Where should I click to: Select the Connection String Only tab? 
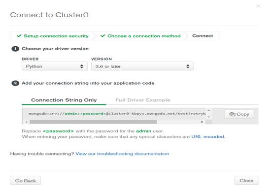[64, 100]
